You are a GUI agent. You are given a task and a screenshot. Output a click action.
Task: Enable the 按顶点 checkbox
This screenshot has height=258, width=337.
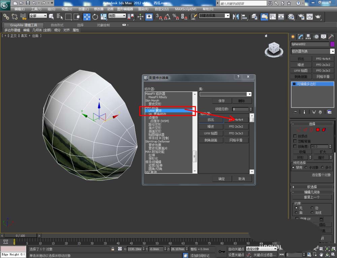[x=295, y=136]
